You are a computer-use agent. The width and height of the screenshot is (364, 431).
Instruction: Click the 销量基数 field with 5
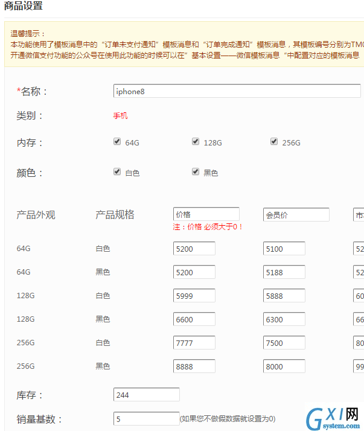coord(147,419)
